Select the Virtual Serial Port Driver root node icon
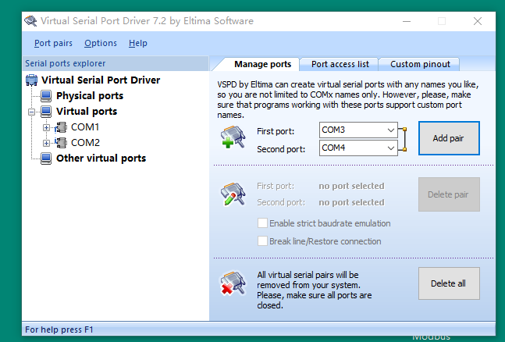The image size is (505, 342). point(31,80)
